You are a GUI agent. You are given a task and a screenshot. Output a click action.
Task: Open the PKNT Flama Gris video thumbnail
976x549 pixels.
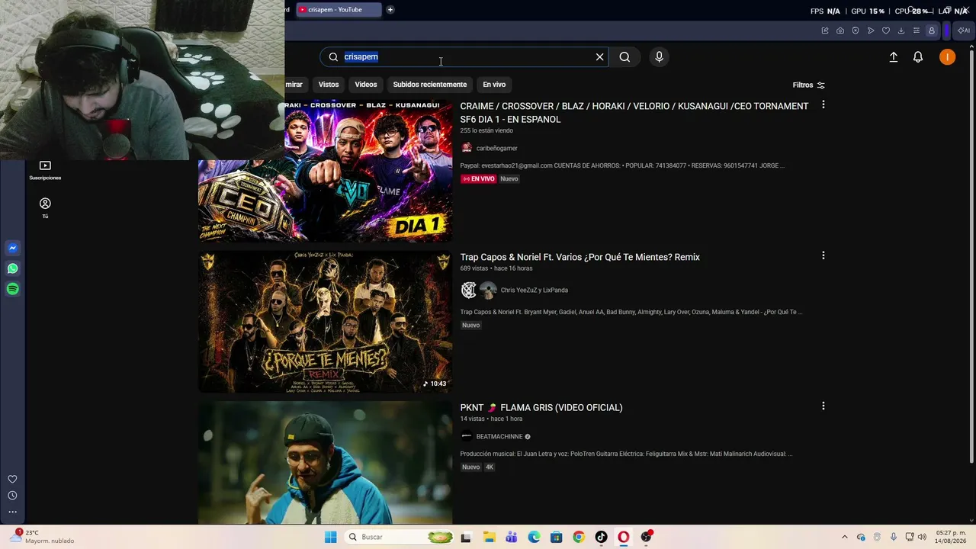pos(326,463)
